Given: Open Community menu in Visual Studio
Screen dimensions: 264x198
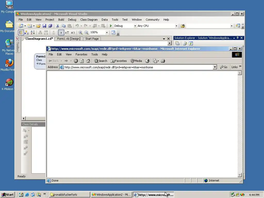Looking at the screenshot, I should tap(153, 20).
